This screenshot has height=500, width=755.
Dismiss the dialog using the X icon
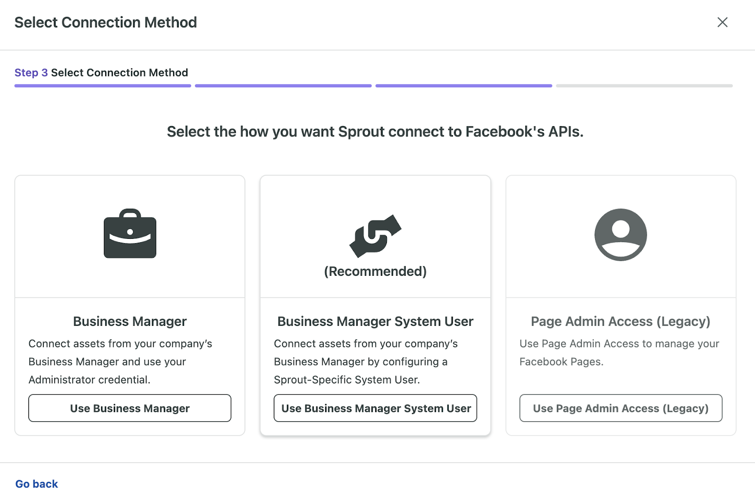(722, 22)
